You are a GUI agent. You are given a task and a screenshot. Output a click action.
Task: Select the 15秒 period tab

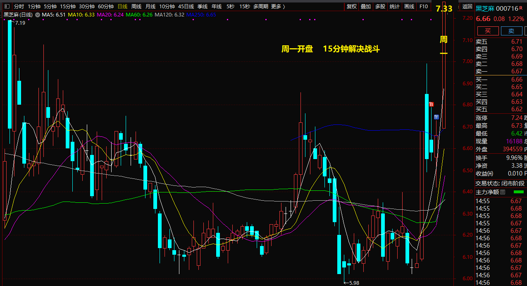[x=245, y=7]
